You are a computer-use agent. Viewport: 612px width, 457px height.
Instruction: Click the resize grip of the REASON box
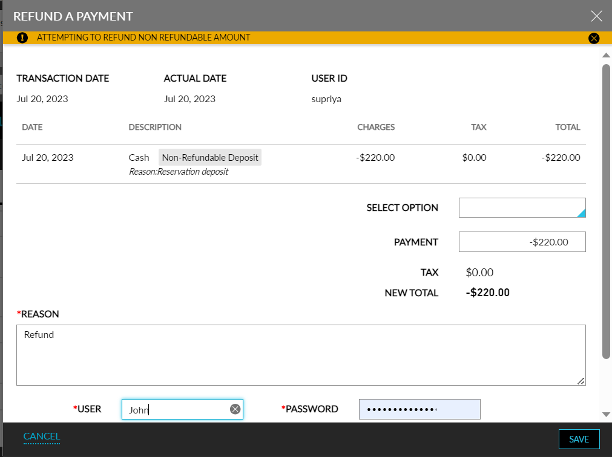coord(582,381)
